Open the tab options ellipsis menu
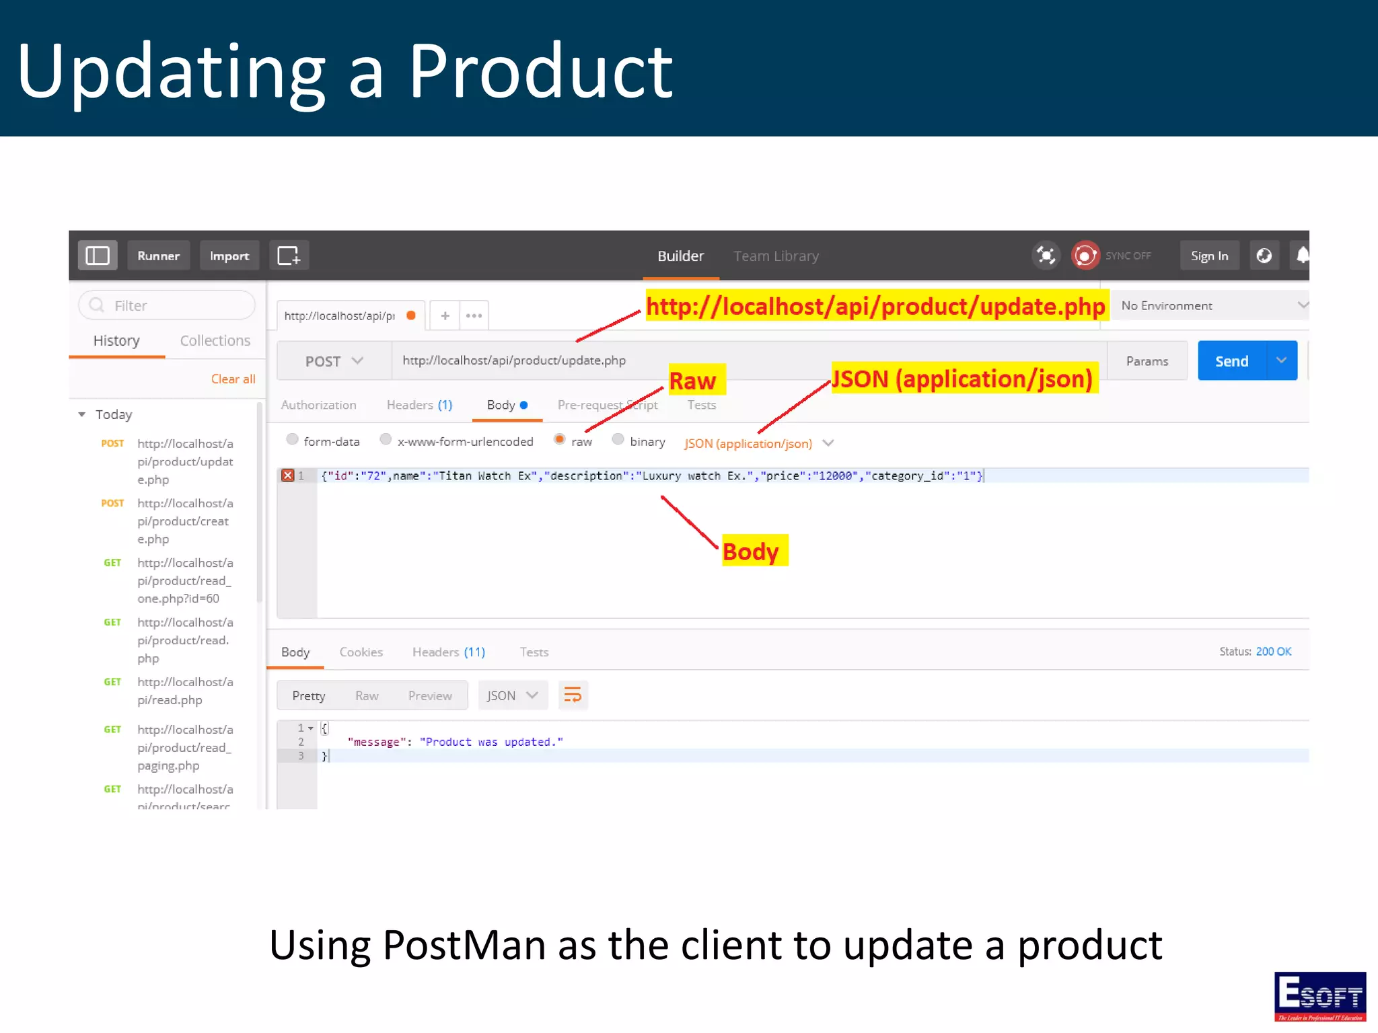 coord(474,315)
